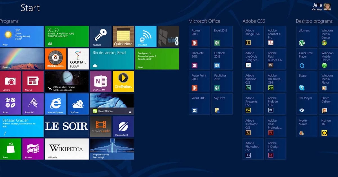Open the Quick Note tile
This screenshot has width=338, height=177.
123,37
